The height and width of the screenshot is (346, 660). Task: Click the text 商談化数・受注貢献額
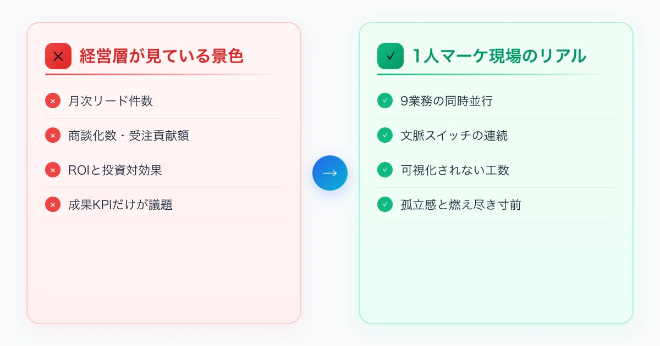point(129,136)
